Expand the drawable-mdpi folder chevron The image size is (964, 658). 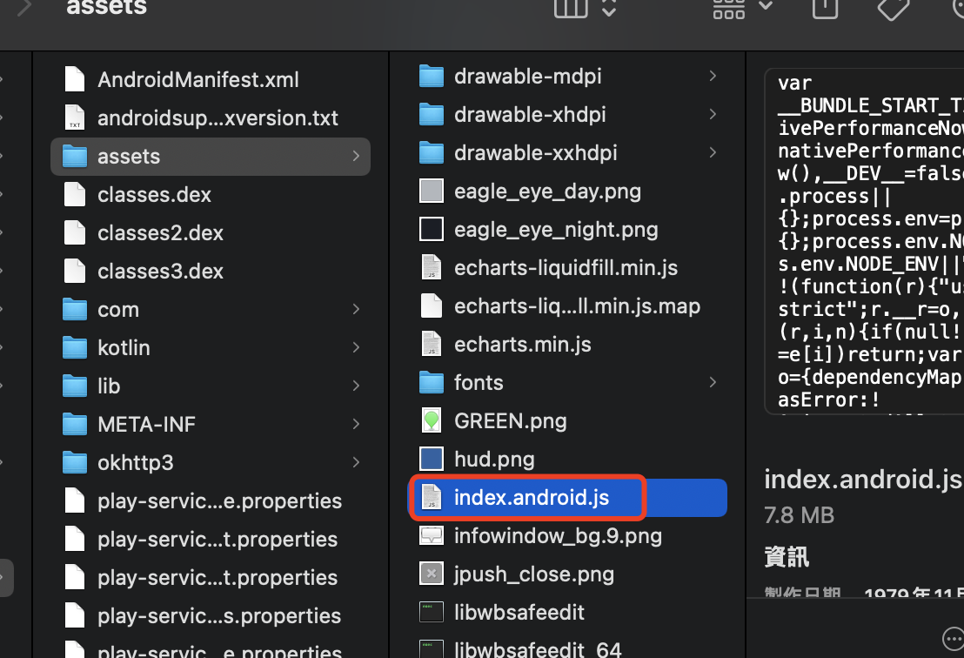click(713, 77)
